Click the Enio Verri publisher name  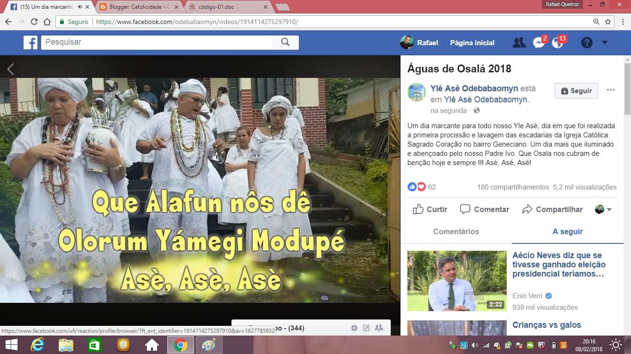(528, 296)
